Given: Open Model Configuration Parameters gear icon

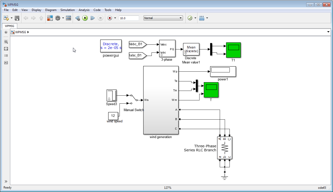Looking at the screenshot, I should (58, 18).
